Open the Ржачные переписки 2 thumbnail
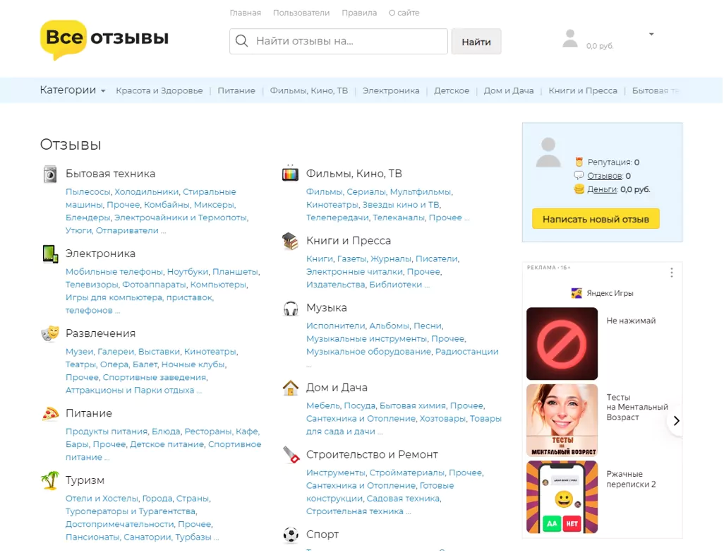Screen dimensions: 724x553 [562, 498]
